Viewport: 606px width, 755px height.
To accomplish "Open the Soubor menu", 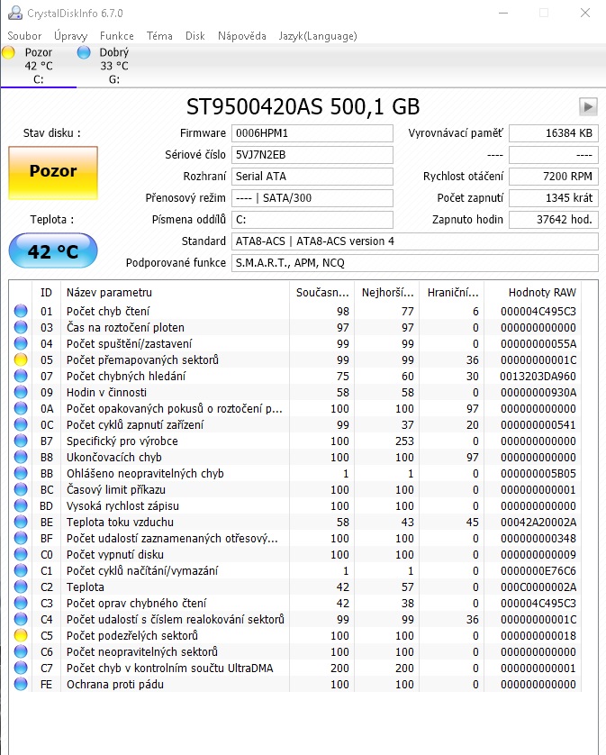I will tap(24, 36).
